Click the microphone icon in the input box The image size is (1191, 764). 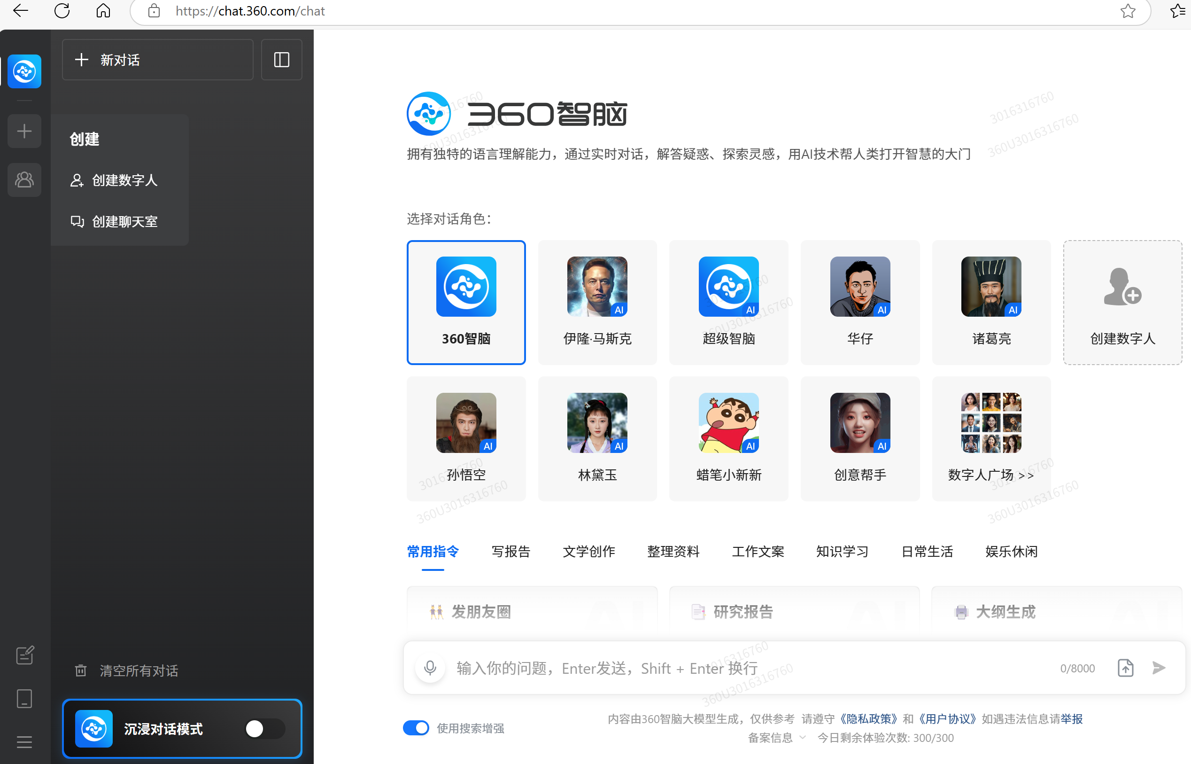tap(430, 668)
